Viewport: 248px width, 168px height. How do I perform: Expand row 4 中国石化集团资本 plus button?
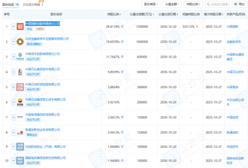point(13,72)
